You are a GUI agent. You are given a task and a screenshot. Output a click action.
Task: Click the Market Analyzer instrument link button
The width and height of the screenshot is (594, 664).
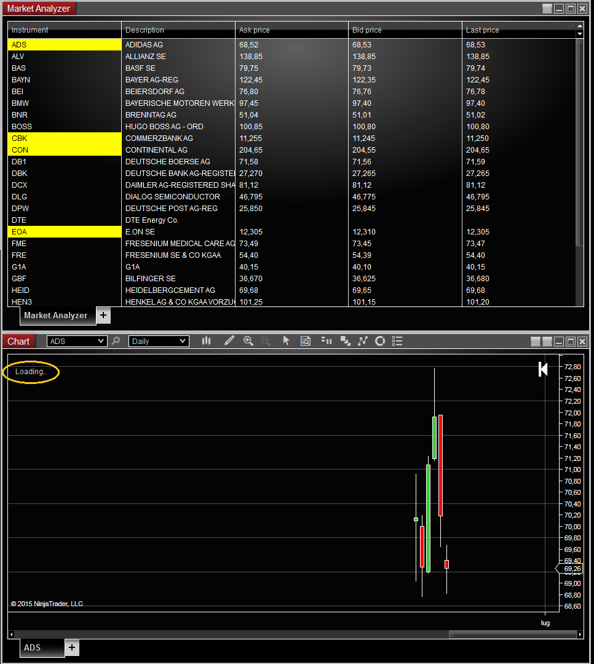547,9
